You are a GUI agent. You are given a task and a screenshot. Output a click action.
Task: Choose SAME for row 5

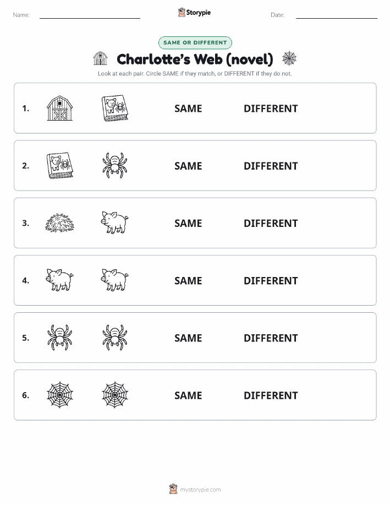(x=188, y=338)
